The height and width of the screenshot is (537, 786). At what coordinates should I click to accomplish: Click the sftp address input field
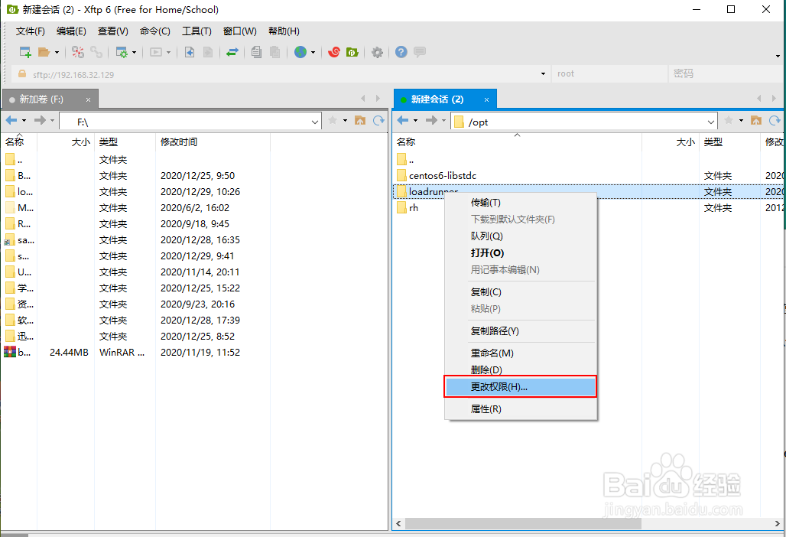click(x=281, y=74)
